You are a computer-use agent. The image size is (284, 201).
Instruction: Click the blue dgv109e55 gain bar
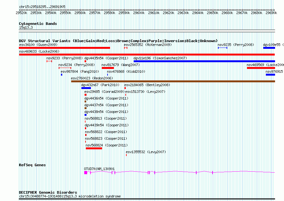pos(269,48)
